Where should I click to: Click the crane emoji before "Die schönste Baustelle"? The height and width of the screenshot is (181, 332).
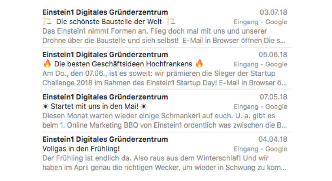click(46, 21)
